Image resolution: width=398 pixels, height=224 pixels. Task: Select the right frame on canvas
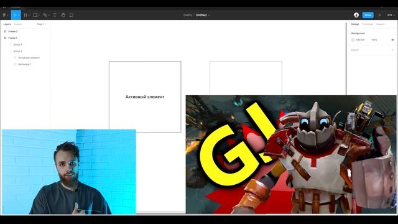tap(246, 78)
